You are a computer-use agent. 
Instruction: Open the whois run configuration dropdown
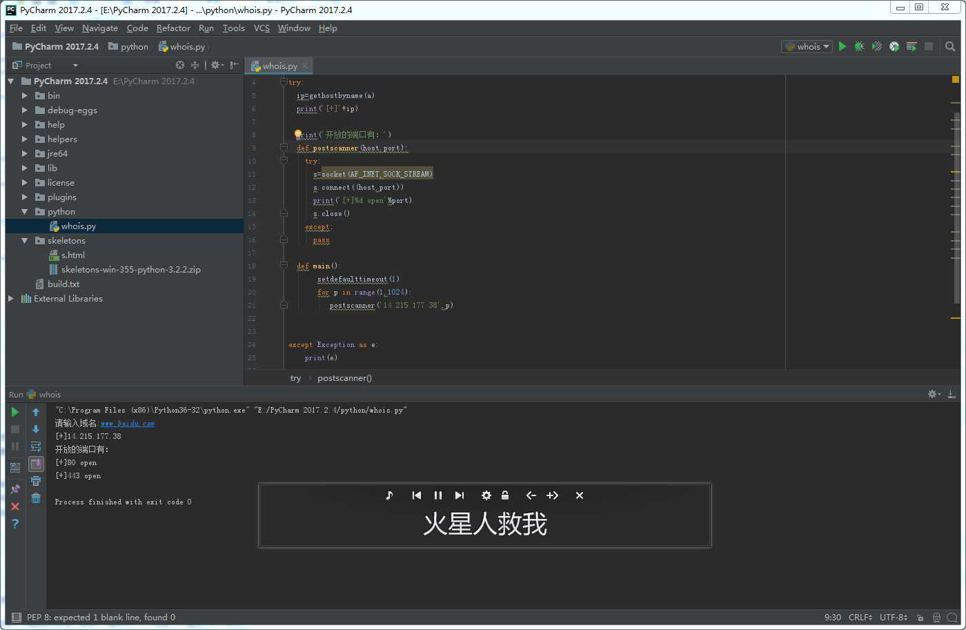(807, 46)
